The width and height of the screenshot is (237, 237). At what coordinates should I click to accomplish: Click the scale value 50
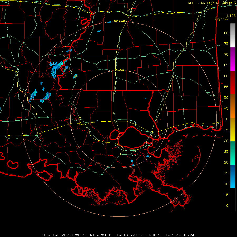click(226, 98)
